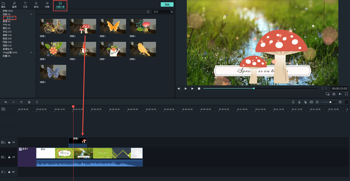Open the grid view options icon
This screenshot has width=350, height=181.
click(148, 12)
